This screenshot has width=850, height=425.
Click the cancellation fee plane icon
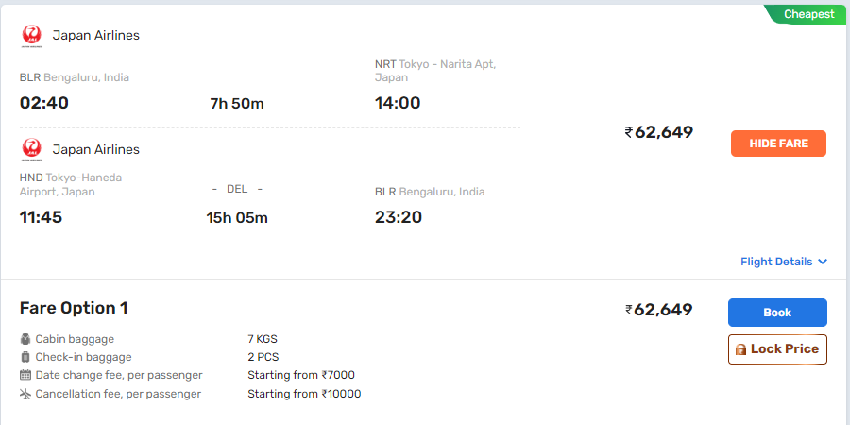(x=25, y=394)
